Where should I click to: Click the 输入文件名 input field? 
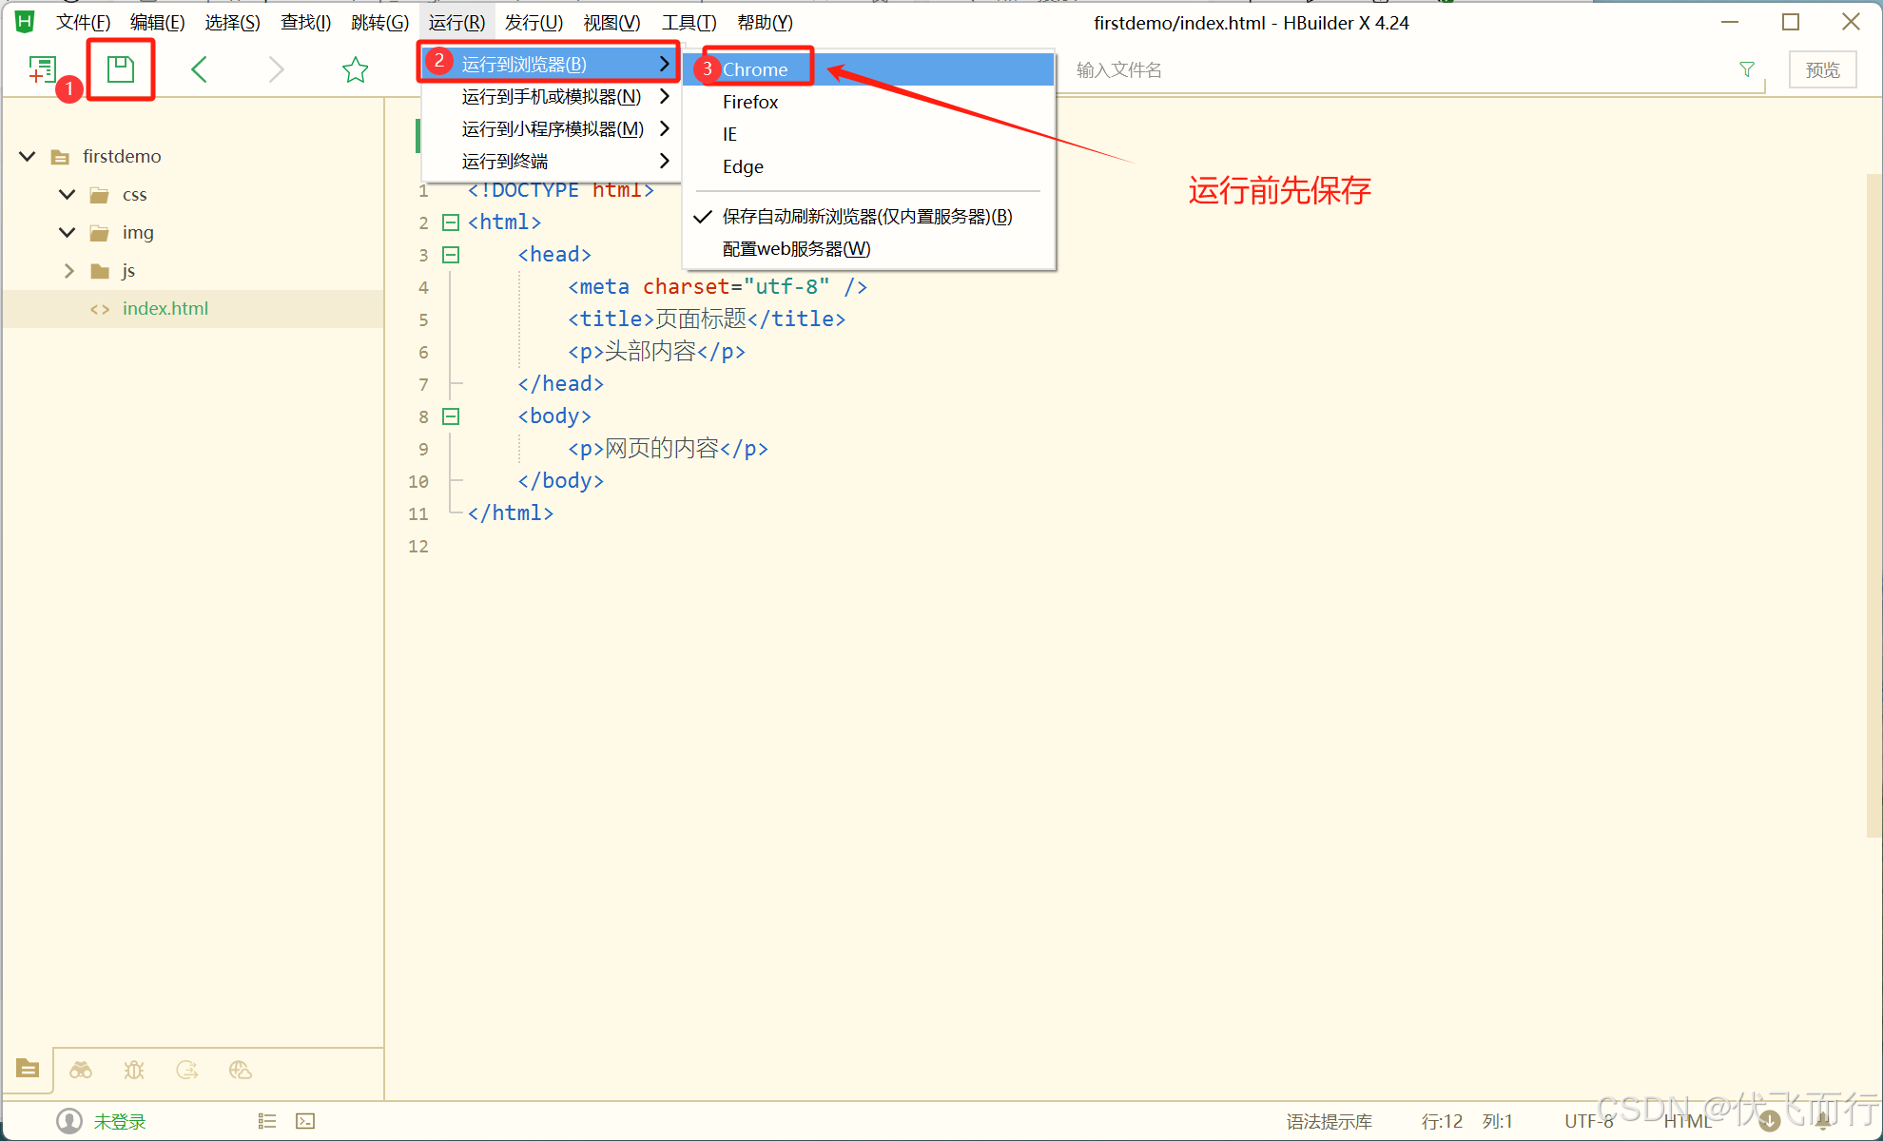pos(1236,68)
